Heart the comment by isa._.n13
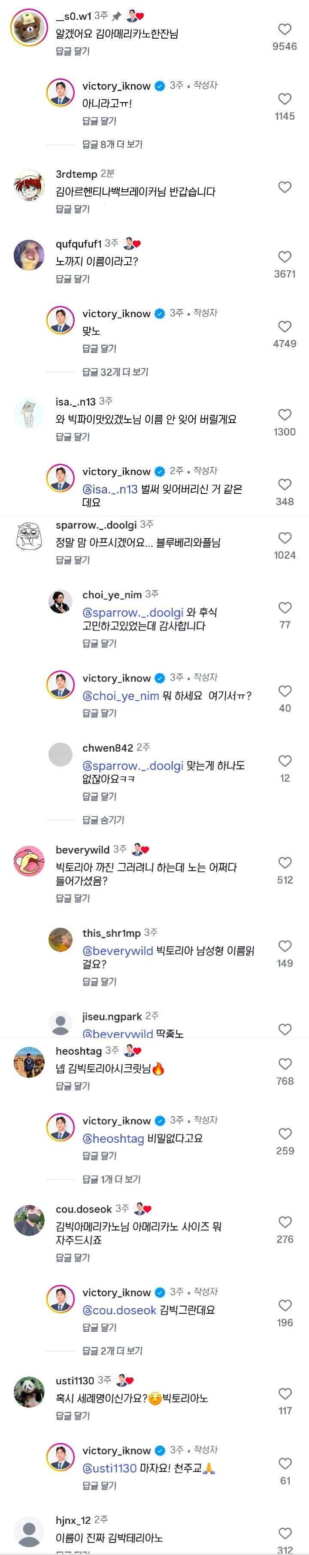The height and width of the screenshot is (1555, 309). click(x=284, y=415)
